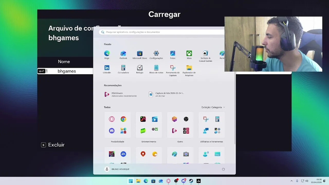Image resolution: width=329 pixels, height=185 pixels.
Task: Open Opera in the Produtividade folder
Action: coord(112,119)
